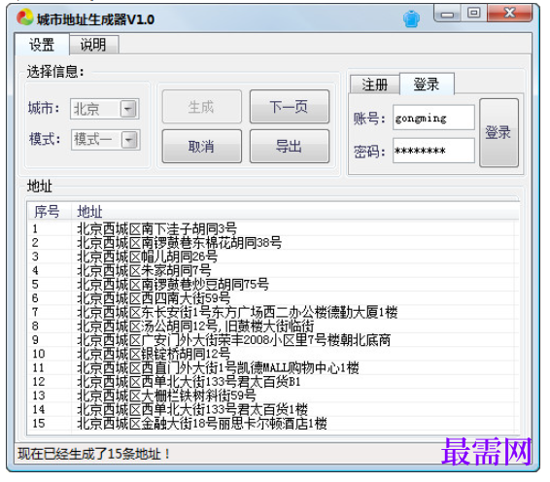Select row 北京西城区帽儿胡同26号

coord(273,257)
